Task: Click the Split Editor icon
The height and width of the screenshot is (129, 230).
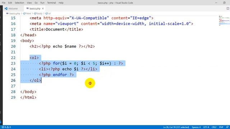Action: coord(227,9)
